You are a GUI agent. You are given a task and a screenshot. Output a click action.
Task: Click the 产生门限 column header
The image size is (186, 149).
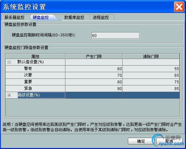(94, 56)
